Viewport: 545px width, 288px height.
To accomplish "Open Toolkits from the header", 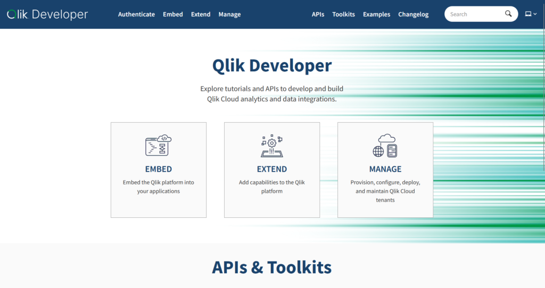I will [x=343, y=14].
